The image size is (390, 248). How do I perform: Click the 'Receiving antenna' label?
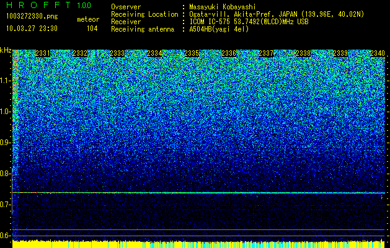point(143,29)
